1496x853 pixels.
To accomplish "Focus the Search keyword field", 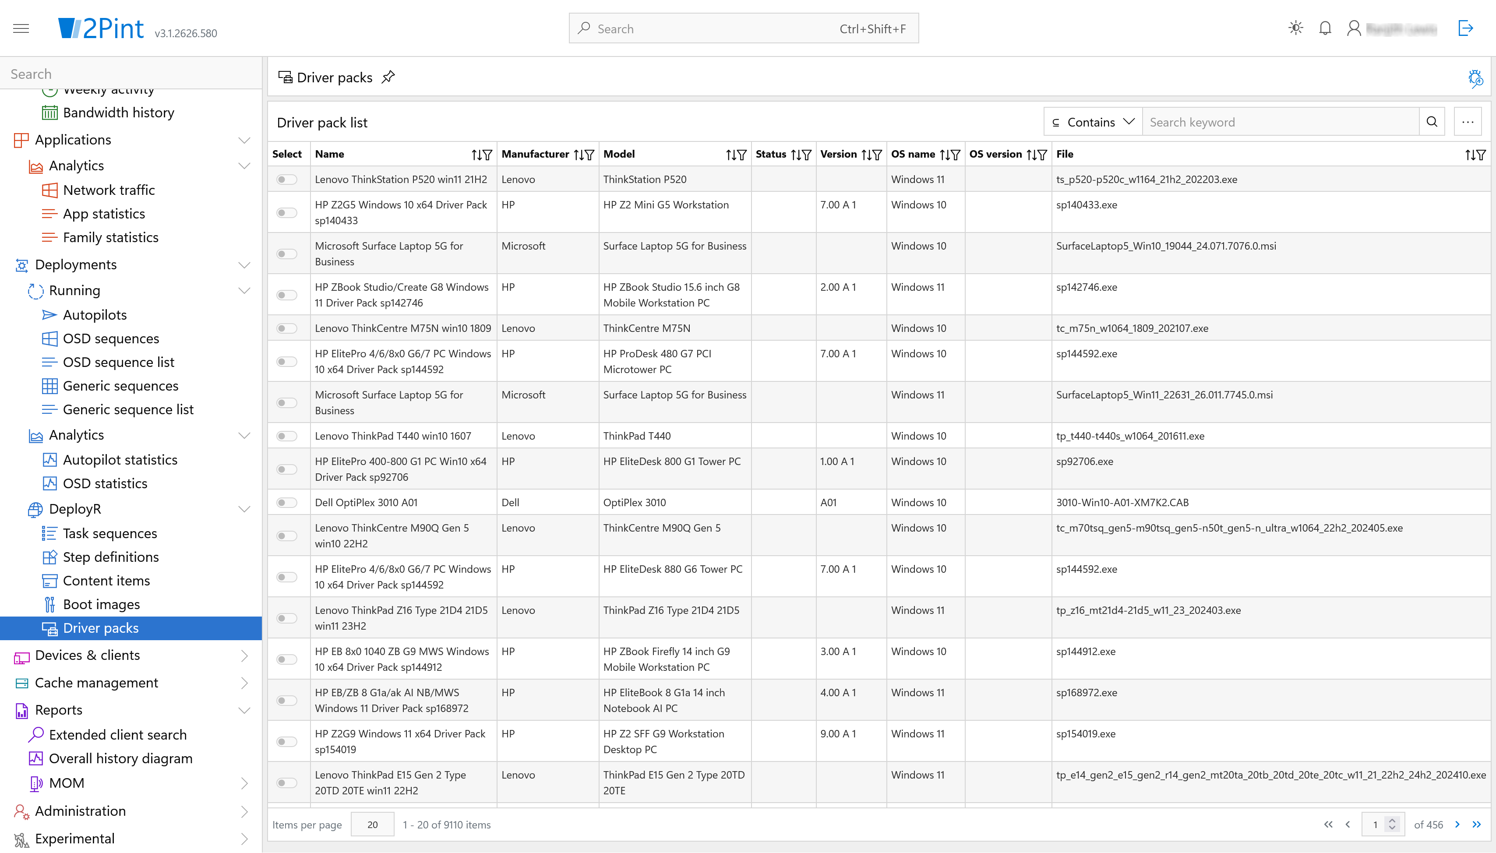I will (x=1281, y=122).
